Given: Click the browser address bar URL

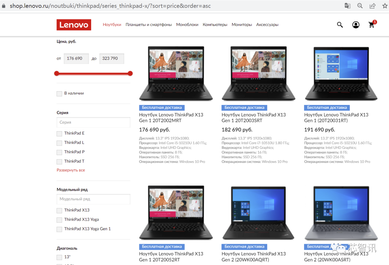Looking at the screenshot, I should tap(110, 6).
